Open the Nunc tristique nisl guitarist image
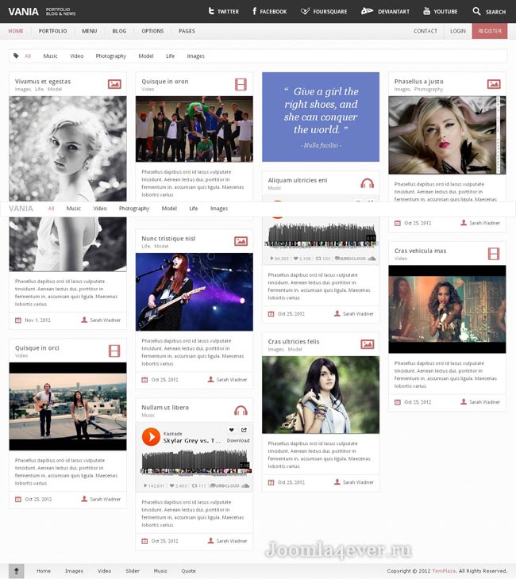Screen dimensions: 516x579 click(194, 291)
